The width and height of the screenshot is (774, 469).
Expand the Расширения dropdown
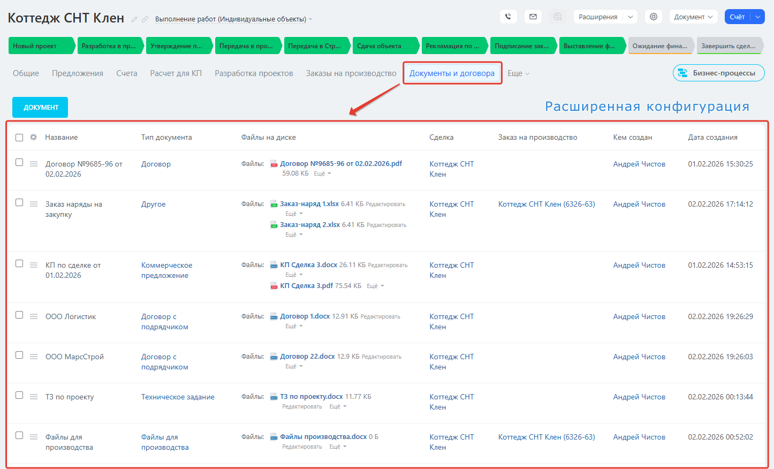[x=631, y=17]
